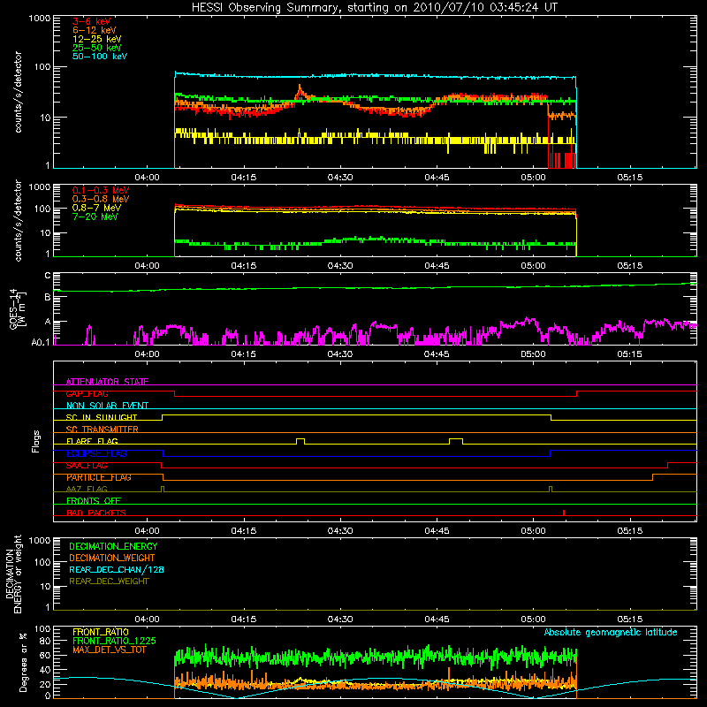The width and height of the screenshot is (707, 707).
Task: Click the "DECIMATION ENERGY or weight" axis title
Action: (x=13, y=574)
